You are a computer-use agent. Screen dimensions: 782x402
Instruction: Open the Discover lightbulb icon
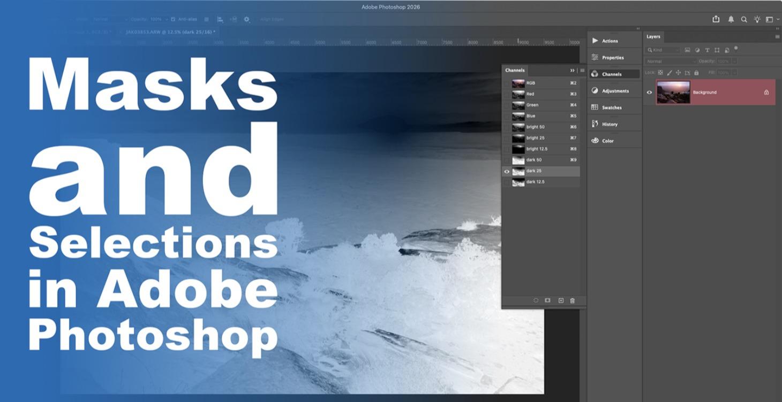[x=757, y=19]
